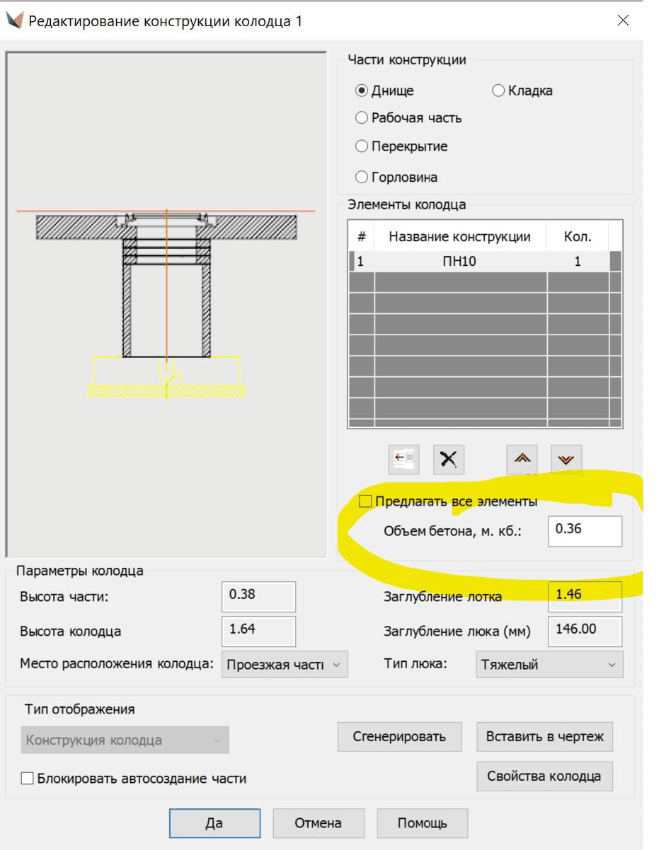The image size is (659, 850).
Task: Open Место расположения колодца dropdown
Action: (x=285, y=665)
